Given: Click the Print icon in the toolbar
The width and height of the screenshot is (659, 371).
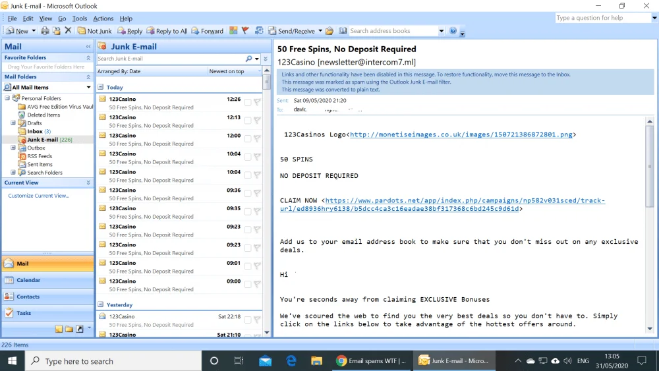Looking at the screenshot, I should pos(45,31).
